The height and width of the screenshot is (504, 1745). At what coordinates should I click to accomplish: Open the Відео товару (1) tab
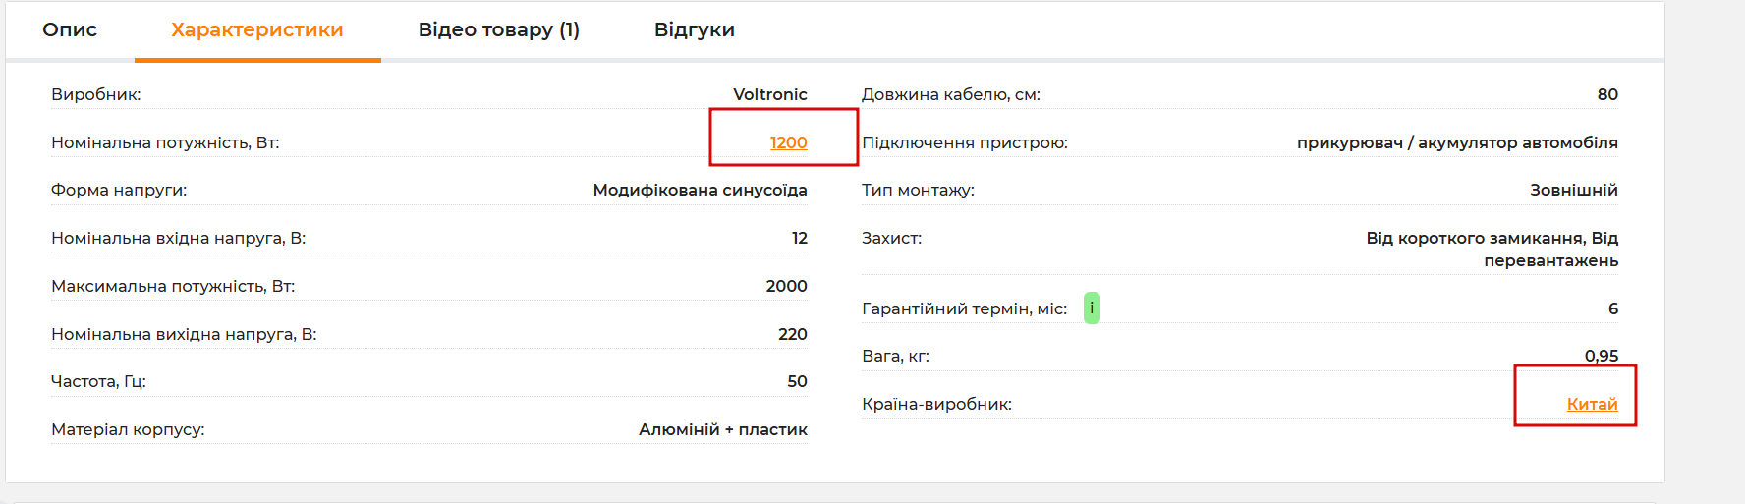coord(499,29)
